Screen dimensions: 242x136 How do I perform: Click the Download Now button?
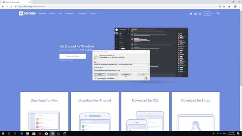tap(73, 56)
